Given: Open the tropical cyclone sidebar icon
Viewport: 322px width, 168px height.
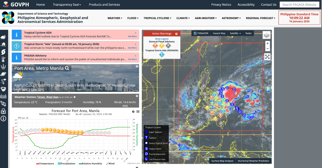Looking at the screenshot, I should [x=3, y=52].
